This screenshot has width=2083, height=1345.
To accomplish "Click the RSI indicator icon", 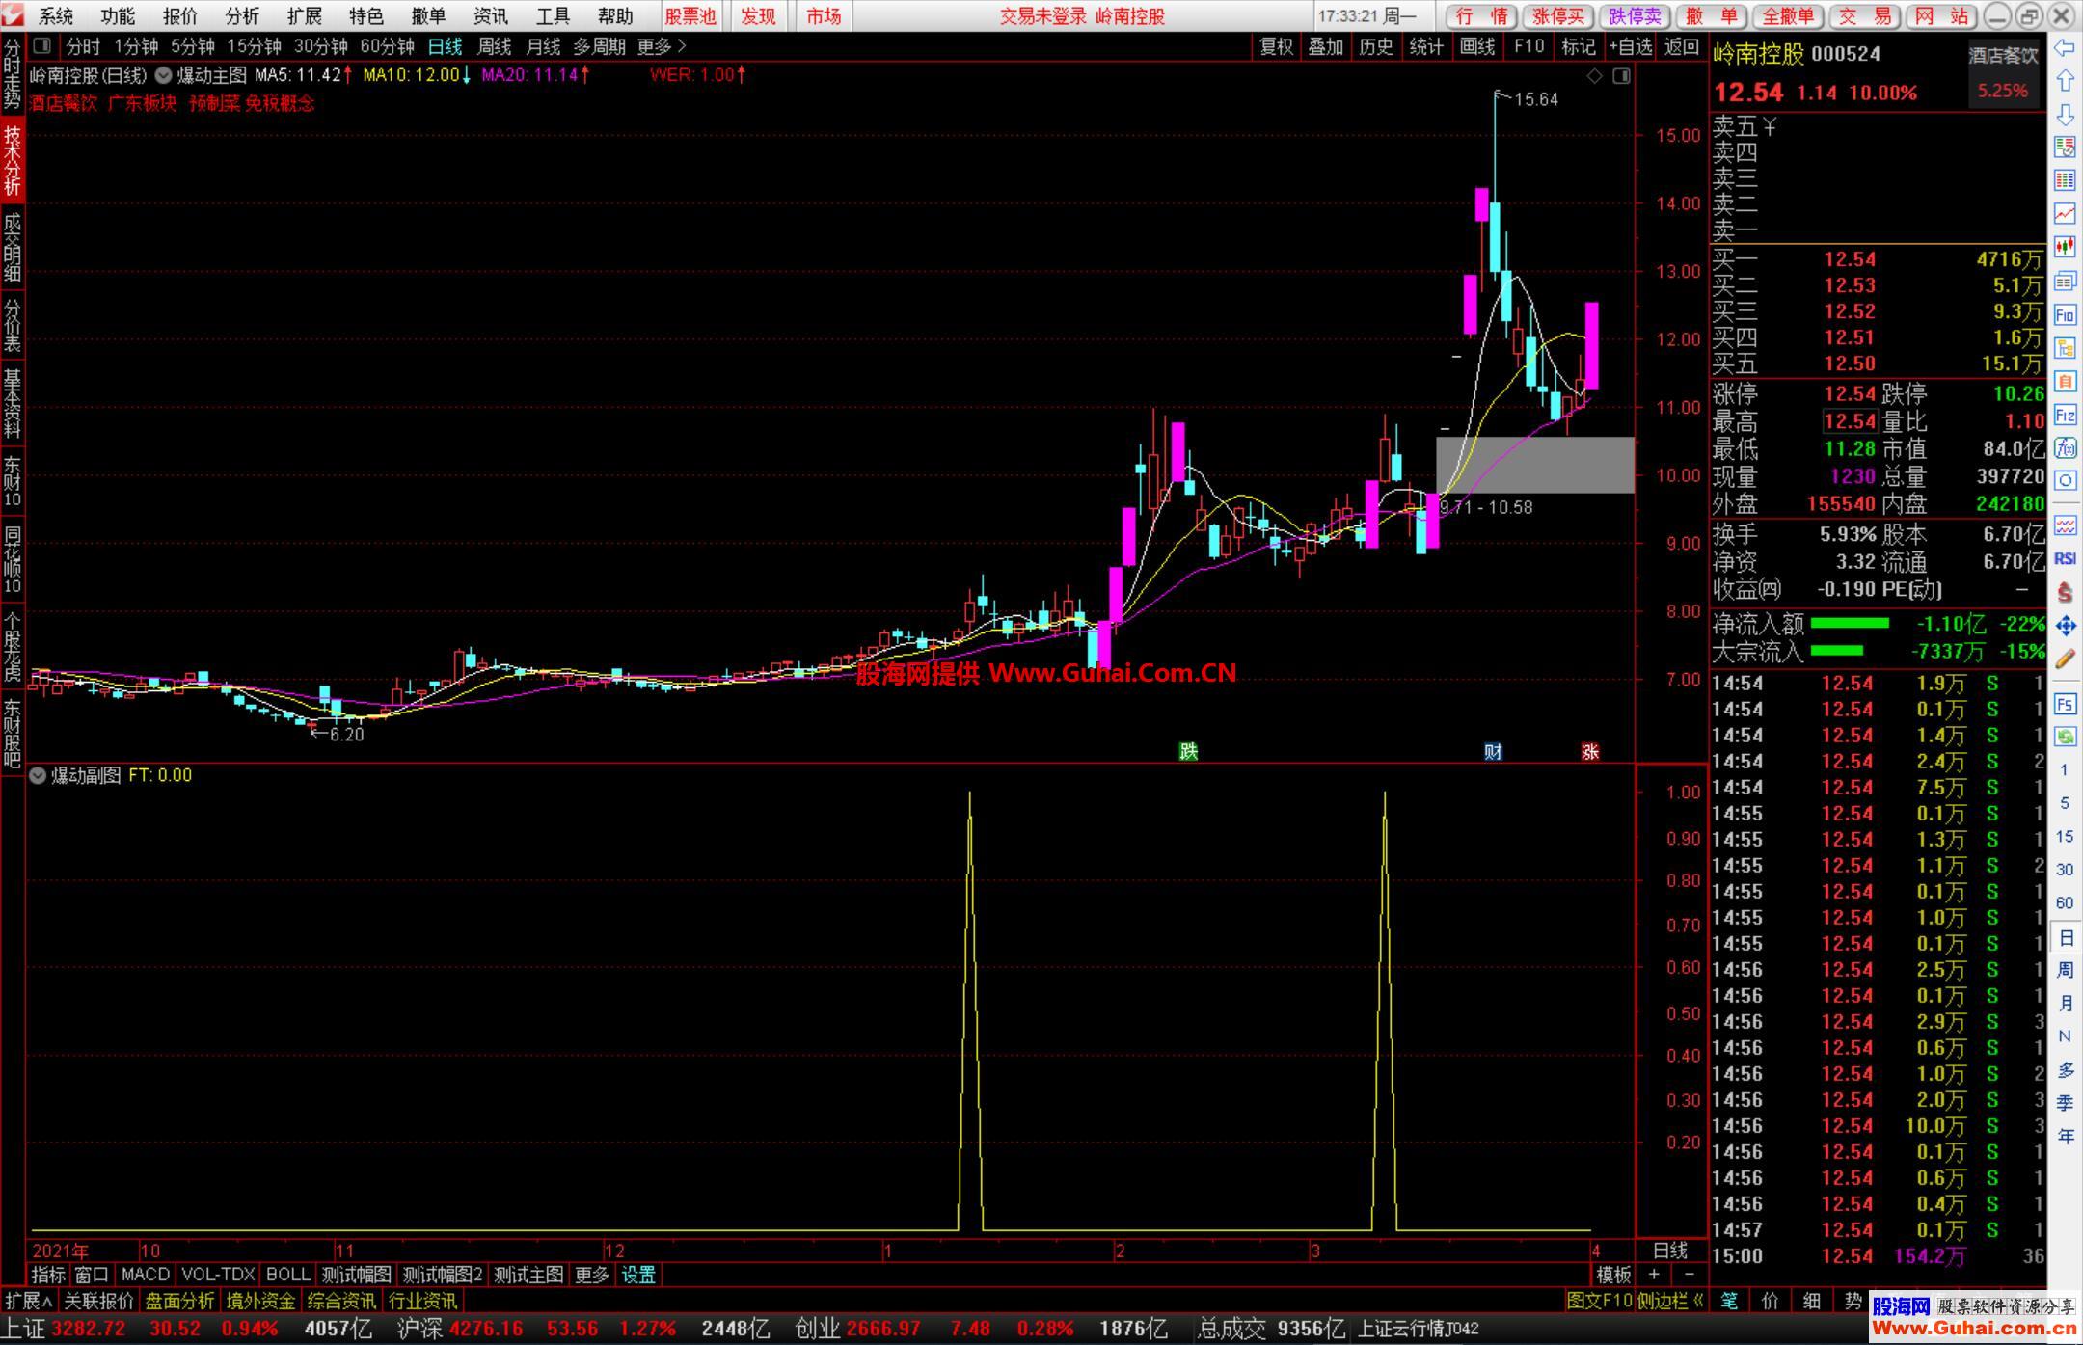I will (x=2065, y=558).
